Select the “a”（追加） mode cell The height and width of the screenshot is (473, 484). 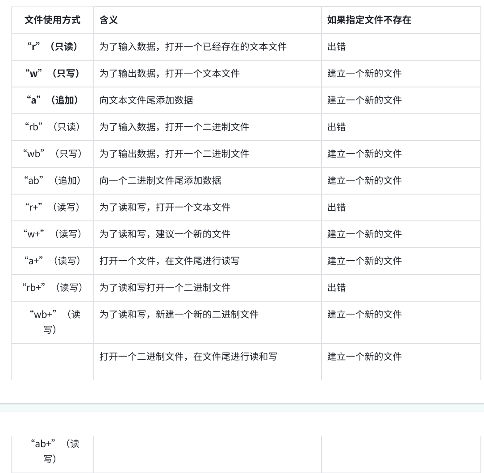tap(53, 100)
